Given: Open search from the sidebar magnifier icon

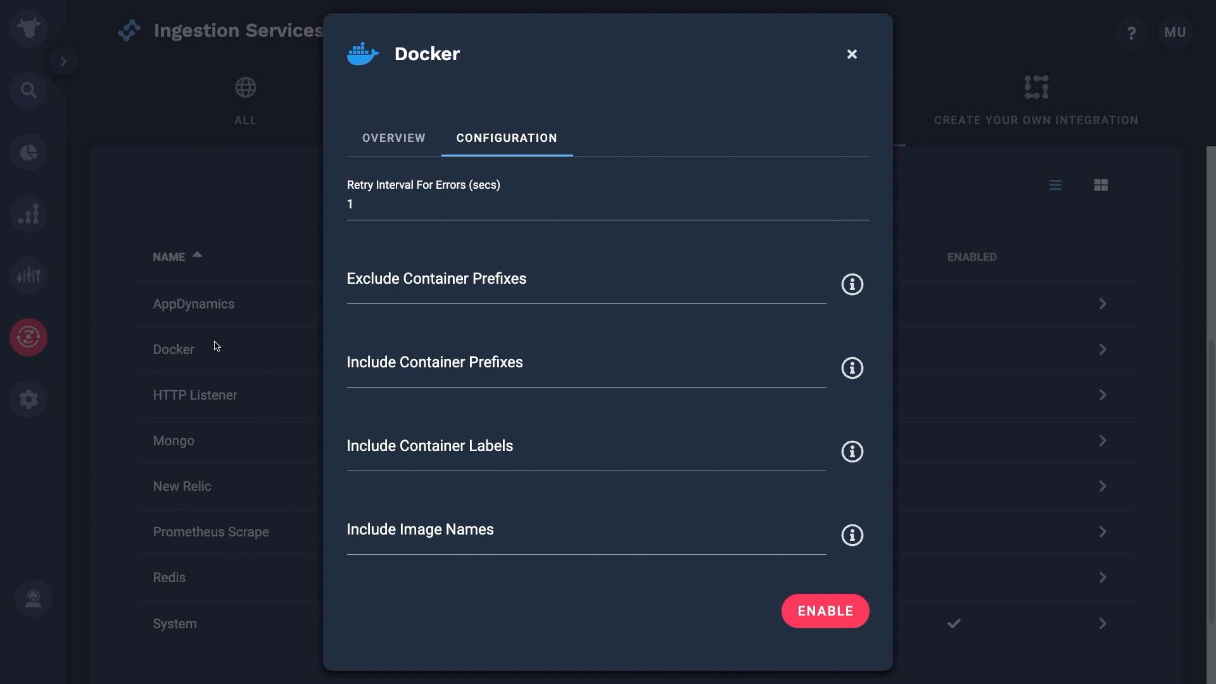Looking at the screenshot, I should tap(28, 91).
